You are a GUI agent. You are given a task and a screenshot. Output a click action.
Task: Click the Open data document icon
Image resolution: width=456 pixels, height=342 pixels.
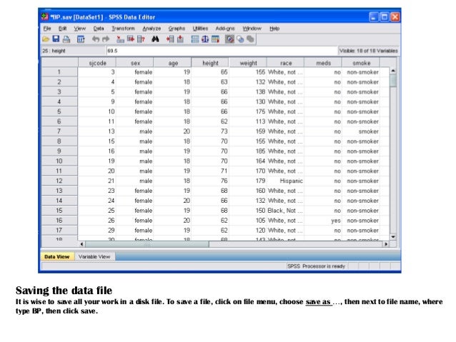click(46, 39)
